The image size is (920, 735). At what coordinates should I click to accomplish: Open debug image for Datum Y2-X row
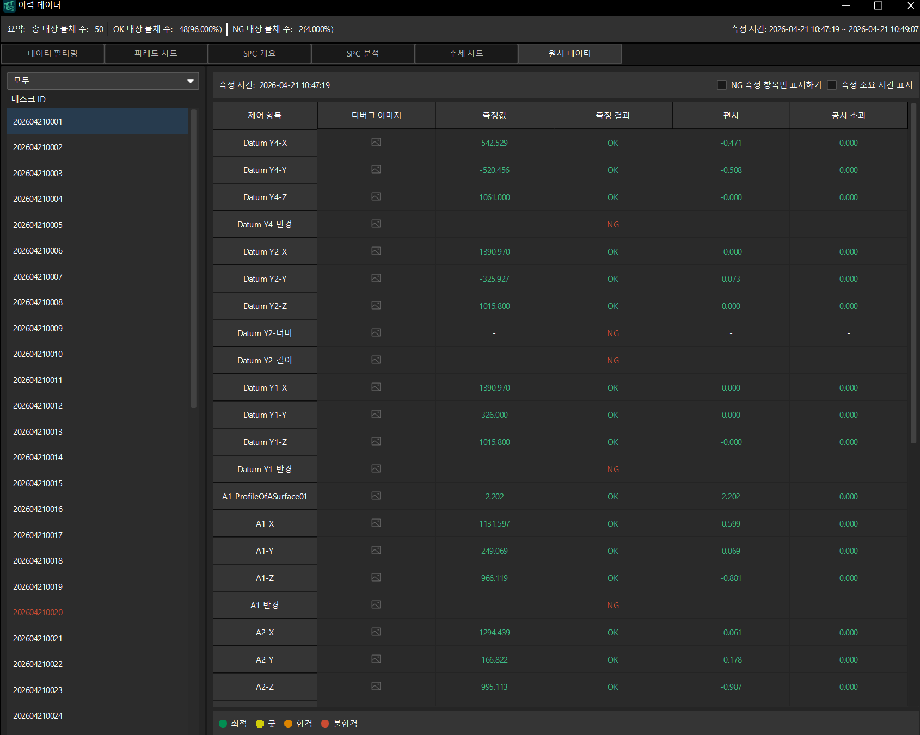click(376, 251)
